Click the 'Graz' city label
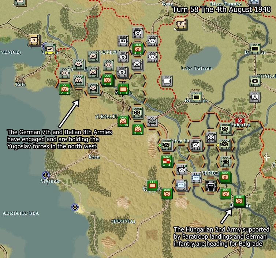 167,4
